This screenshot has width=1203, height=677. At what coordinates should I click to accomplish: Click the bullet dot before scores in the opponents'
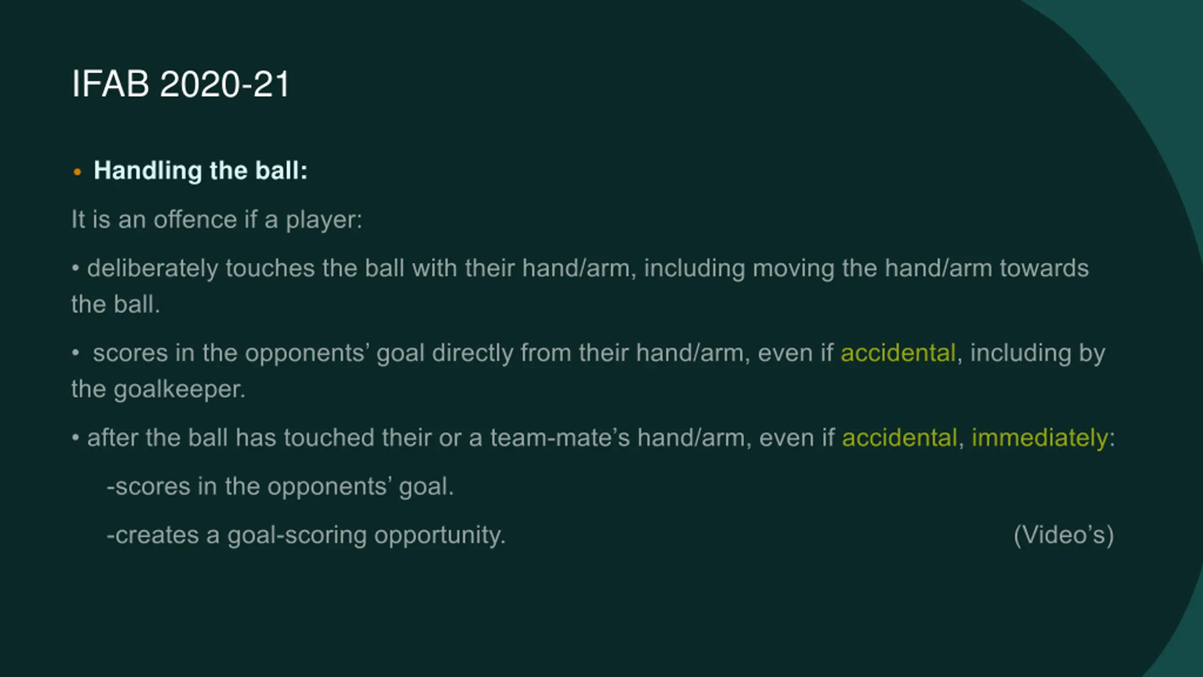(76, 354)
